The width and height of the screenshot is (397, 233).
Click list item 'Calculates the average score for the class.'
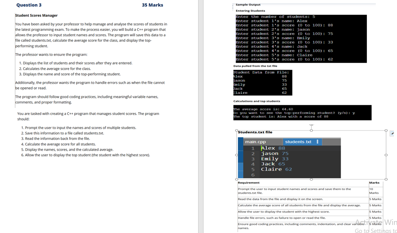(55, 69)
